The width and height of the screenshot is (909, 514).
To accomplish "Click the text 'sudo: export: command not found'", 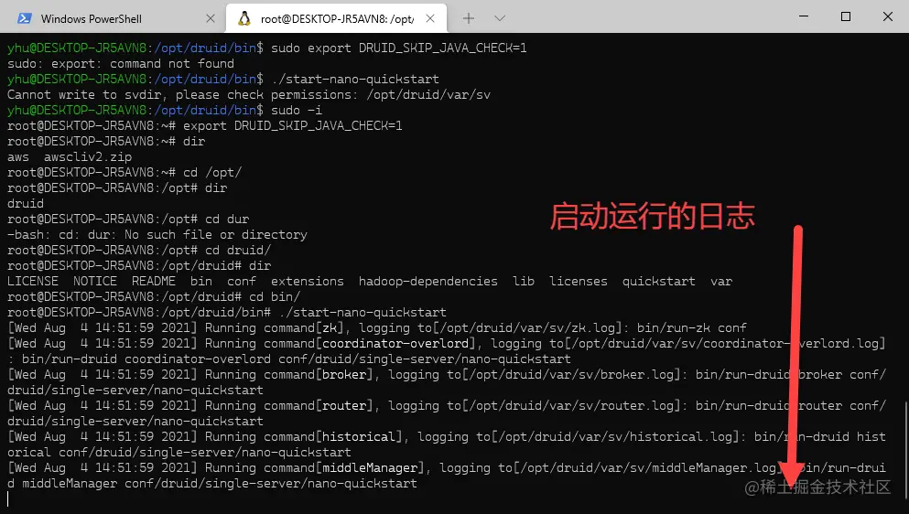I will 121,64.
